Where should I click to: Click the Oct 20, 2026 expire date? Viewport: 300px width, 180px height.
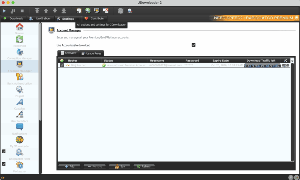[x=227, y=65]
